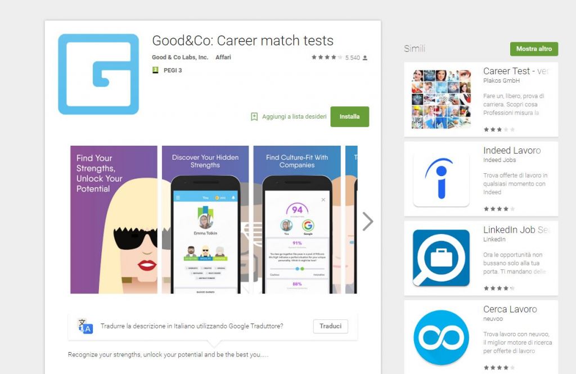Screen dimensions: 576x374
Task: Click the Good&Co blue G app icon
Action: click(98, 74)
